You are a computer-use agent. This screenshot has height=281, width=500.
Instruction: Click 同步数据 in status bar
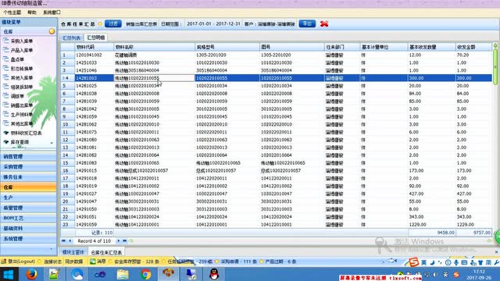73,261
